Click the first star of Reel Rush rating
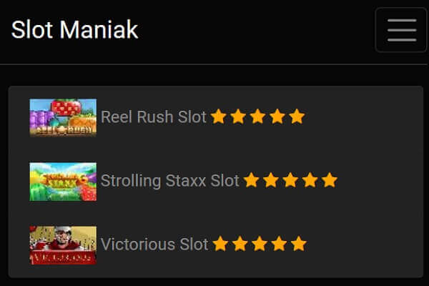 tap(219, 117)
